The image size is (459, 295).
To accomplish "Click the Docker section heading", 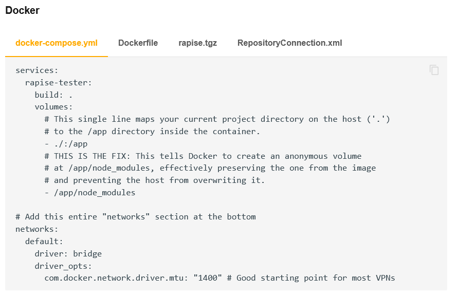I will 22,10.
